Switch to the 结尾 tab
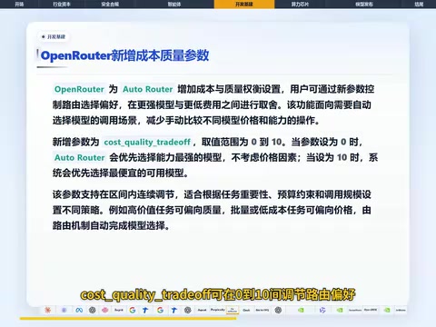 coord(419,4)
